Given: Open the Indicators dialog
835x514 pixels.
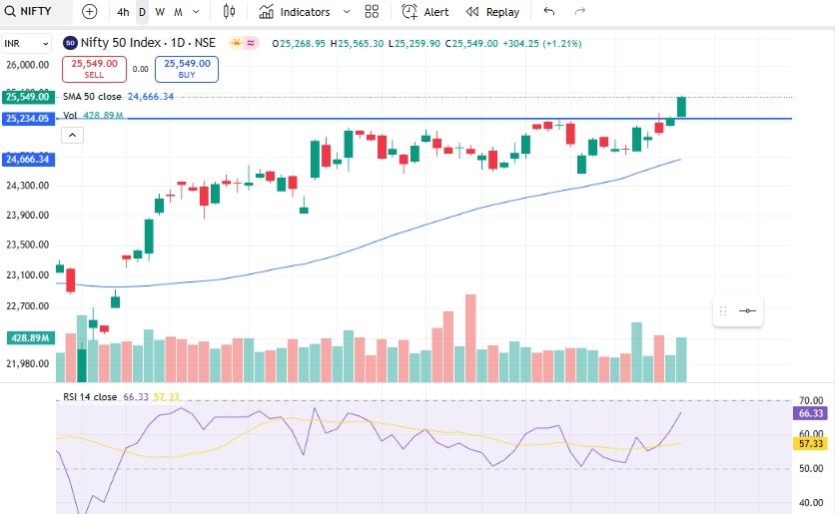Looking at the screenshot, I should pyautogui.click(x=295, y=12).
